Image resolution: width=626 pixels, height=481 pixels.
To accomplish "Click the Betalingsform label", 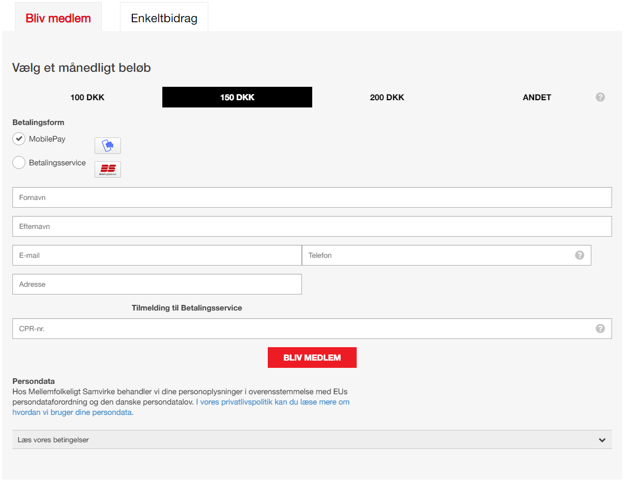I will (38, 122).
